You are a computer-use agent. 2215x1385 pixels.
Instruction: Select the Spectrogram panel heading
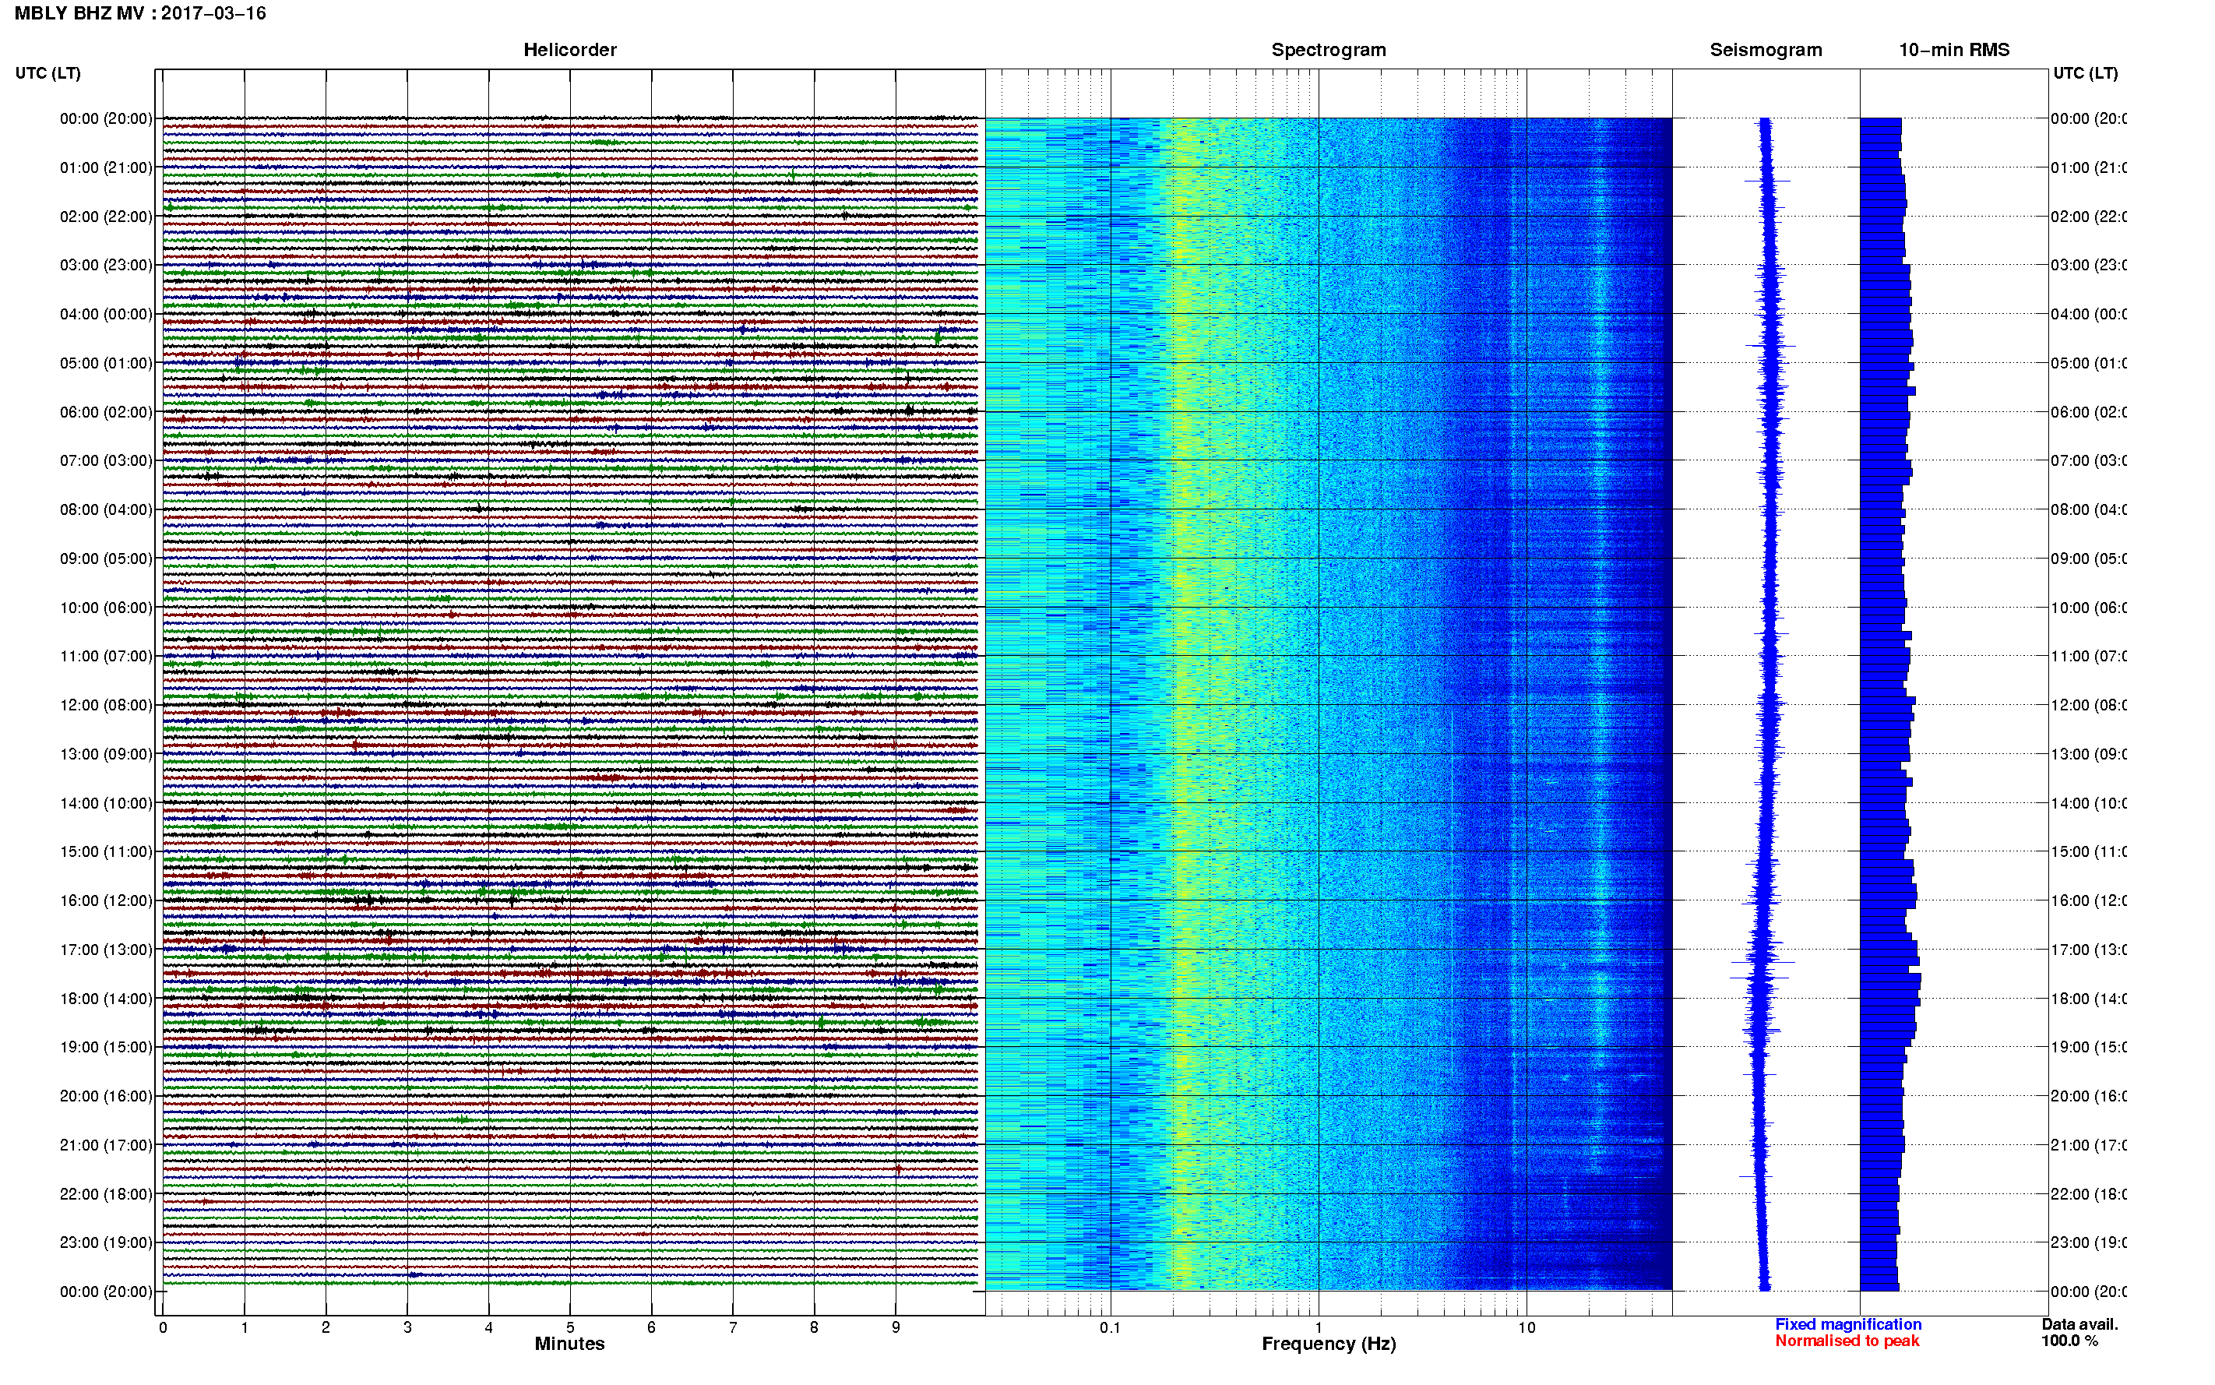click(x=1328, y=50)
